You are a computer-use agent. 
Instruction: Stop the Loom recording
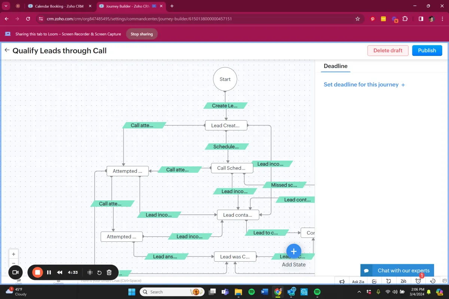(37, 272)
